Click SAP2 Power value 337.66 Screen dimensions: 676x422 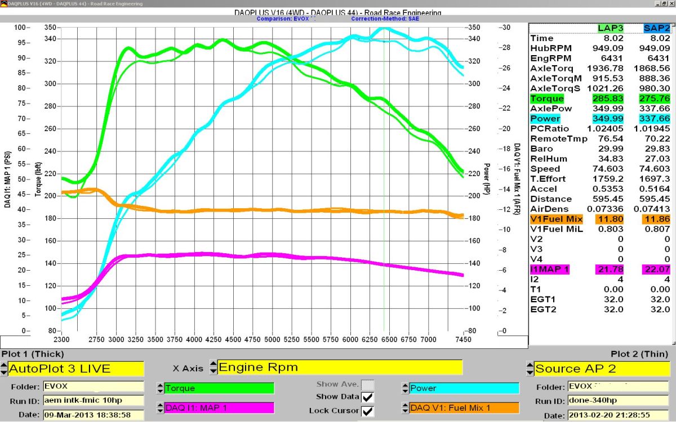pyautogui.click(x=654, y=119)
